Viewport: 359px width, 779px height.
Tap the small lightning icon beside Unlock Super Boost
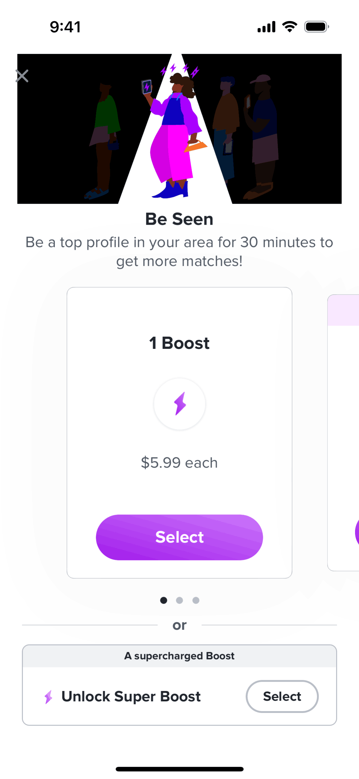49,696
